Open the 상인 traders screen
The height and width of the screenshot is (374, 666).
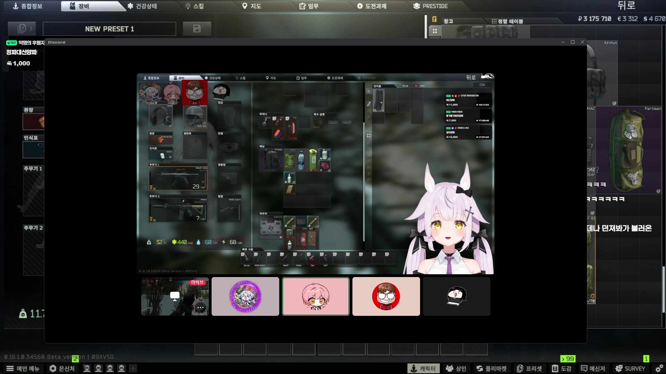click(x=456, y=368)
